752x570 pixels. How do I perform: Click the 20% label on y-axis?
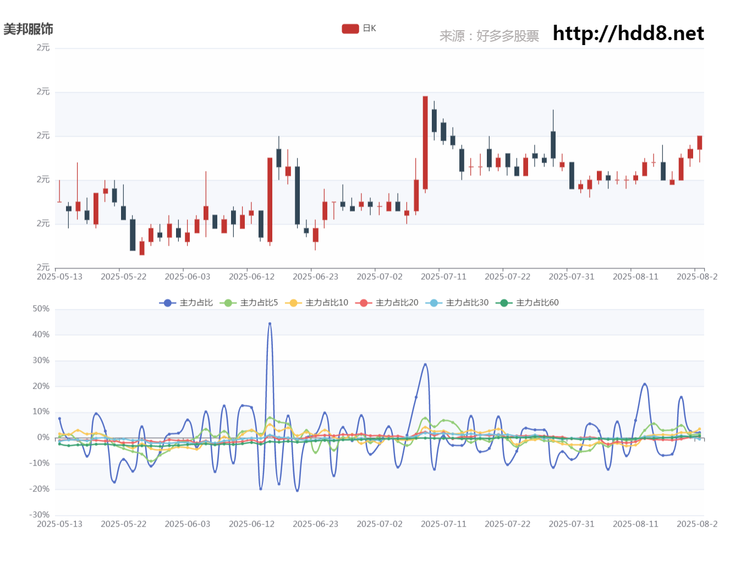pos(41,386)
